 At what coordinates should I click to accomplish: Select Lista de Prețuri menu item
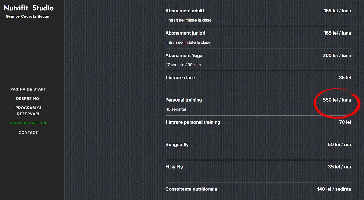click(28, 123)
